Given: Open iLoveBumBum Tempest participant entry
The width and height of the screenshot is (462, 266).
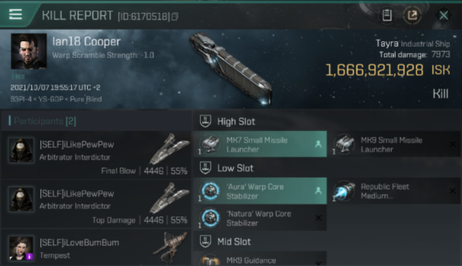Looking at the screenshot, I should (x=96, y=248).
